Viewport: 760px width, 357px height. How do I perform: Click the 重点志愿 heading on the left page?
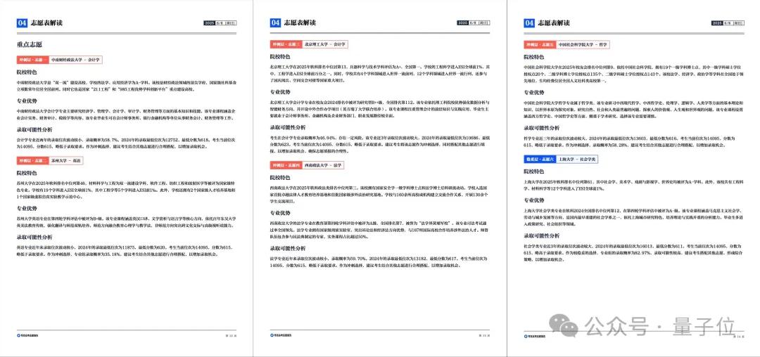click(x=30, y=45)
